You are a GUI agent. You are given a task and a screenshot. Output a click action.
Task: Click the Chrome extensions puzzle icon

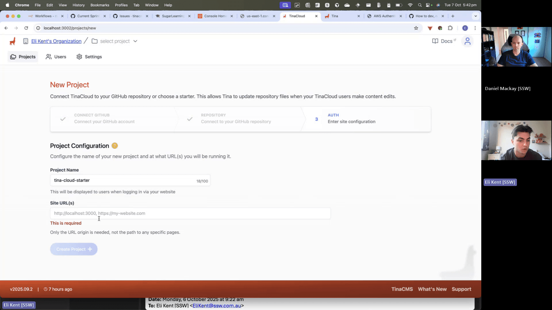point(450,28)
